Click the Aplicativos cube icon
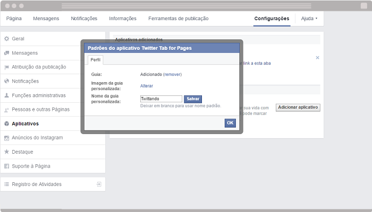Image resolution: width=372 pixels, height=212 pixels. 6,123
